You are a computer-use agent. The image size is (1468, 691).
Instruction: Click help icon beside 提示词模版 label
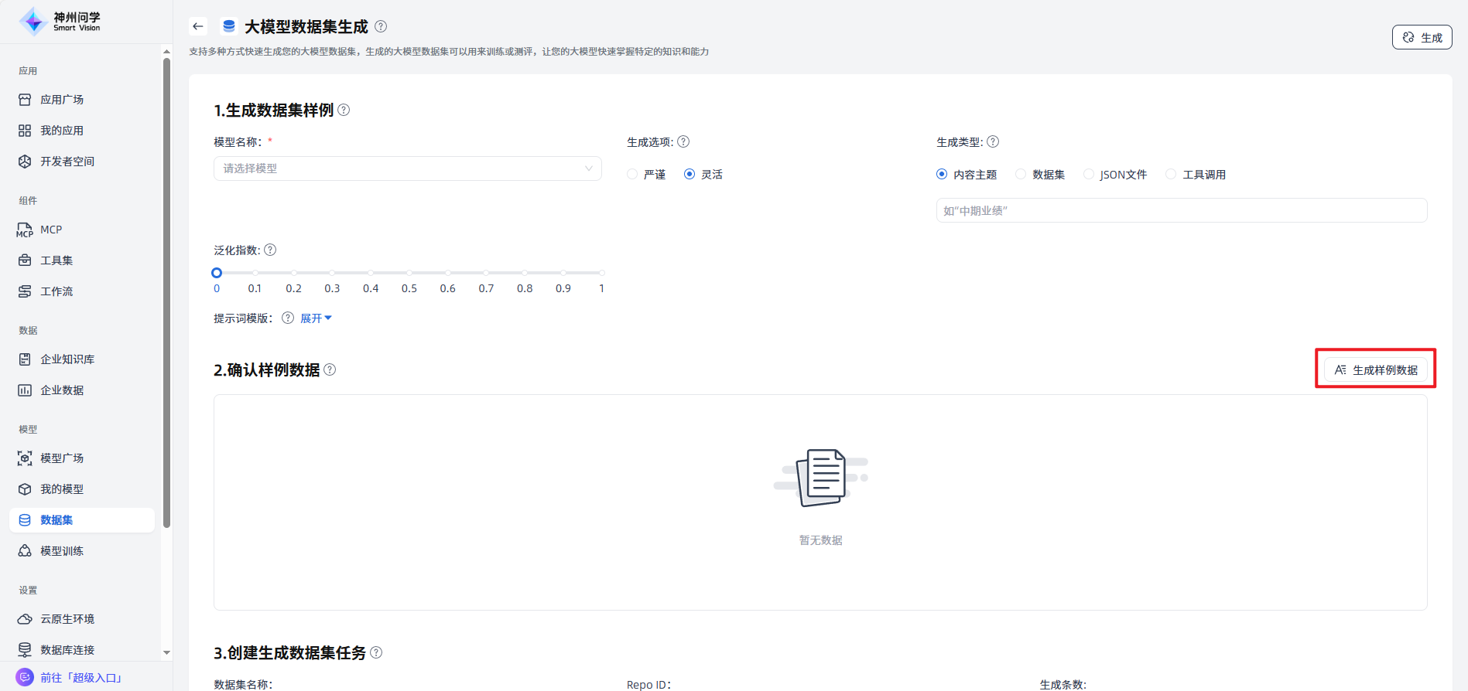(x=288, y=318)
